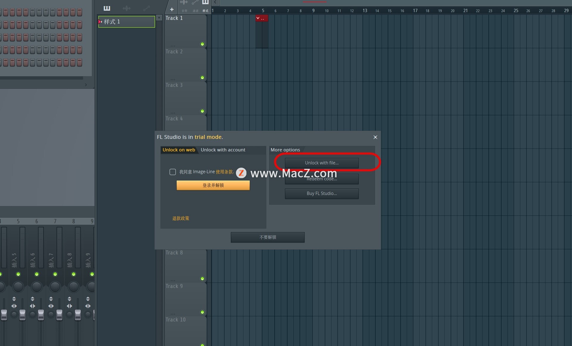The image size is (572, 346).
Task: Click the Buy FL Studio... button
Action: point(322,194)
